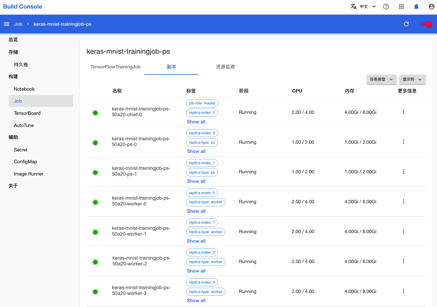Click the refresh icon in header
Viewport: 437px width, 307px height.
[406, 24]
